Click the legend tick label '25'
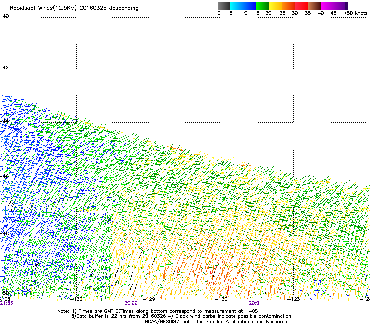This screenshot has width=370, height=325. tap(282, 13)
